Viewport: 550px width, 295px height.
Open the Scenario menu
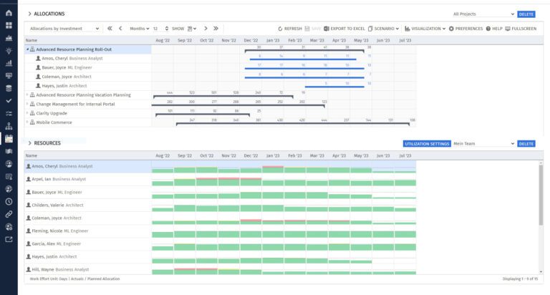385,29
